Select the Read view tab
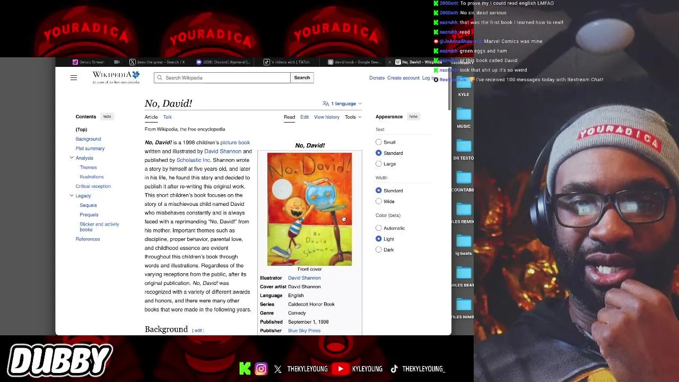Viewport: 679px width, 382px height. click(x=289, y=117)
